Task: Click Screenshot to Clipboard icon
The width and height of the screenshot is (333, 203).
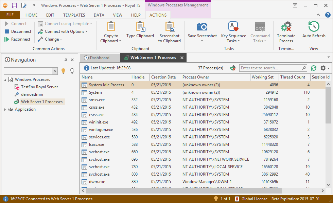Action: 170,27
